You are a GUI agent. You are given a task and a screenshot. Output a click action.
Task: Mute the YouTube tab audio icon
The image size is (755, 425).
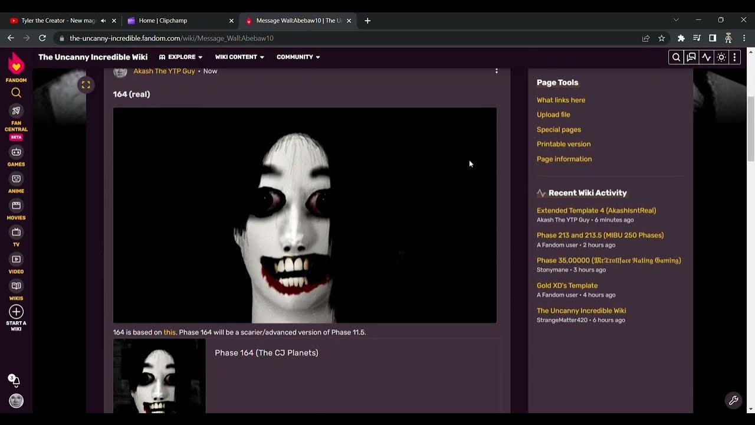click(103, 21)
